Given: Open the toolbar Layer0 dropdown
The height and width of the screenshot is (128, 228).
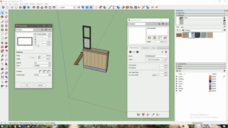Looking at the screenshot, I should 67,7.
